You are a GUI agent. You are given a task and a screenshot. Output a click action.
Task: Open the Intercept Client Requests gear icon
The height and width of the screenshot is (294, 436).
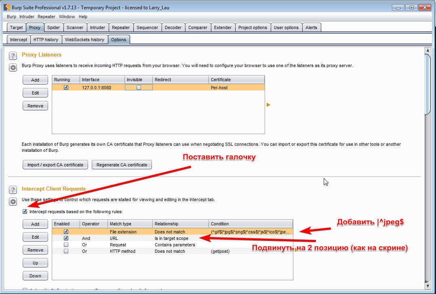click(x=13, y=202)
